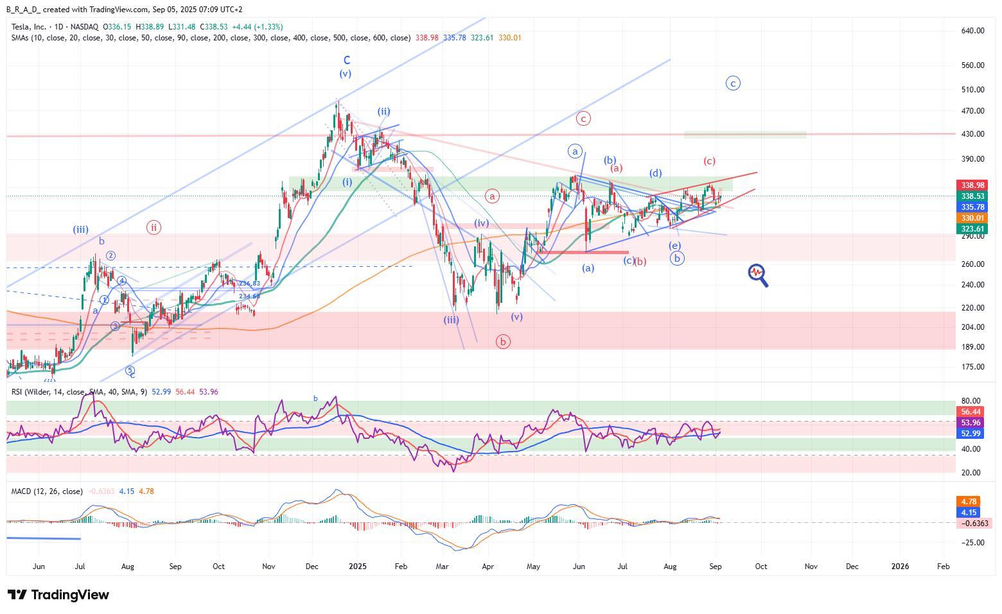The image size is (1002, 614).
Task: Click the '2026' year marker on time axis
Action: (x=900, y=567)
